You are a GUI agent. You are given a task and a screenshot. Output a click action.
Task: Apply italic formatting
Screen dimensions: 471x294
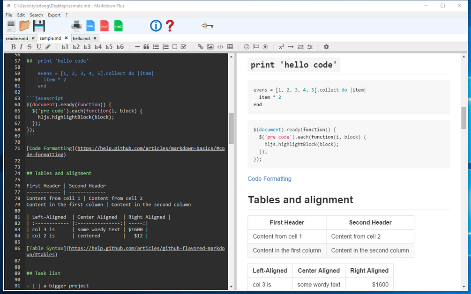point(21,47)
